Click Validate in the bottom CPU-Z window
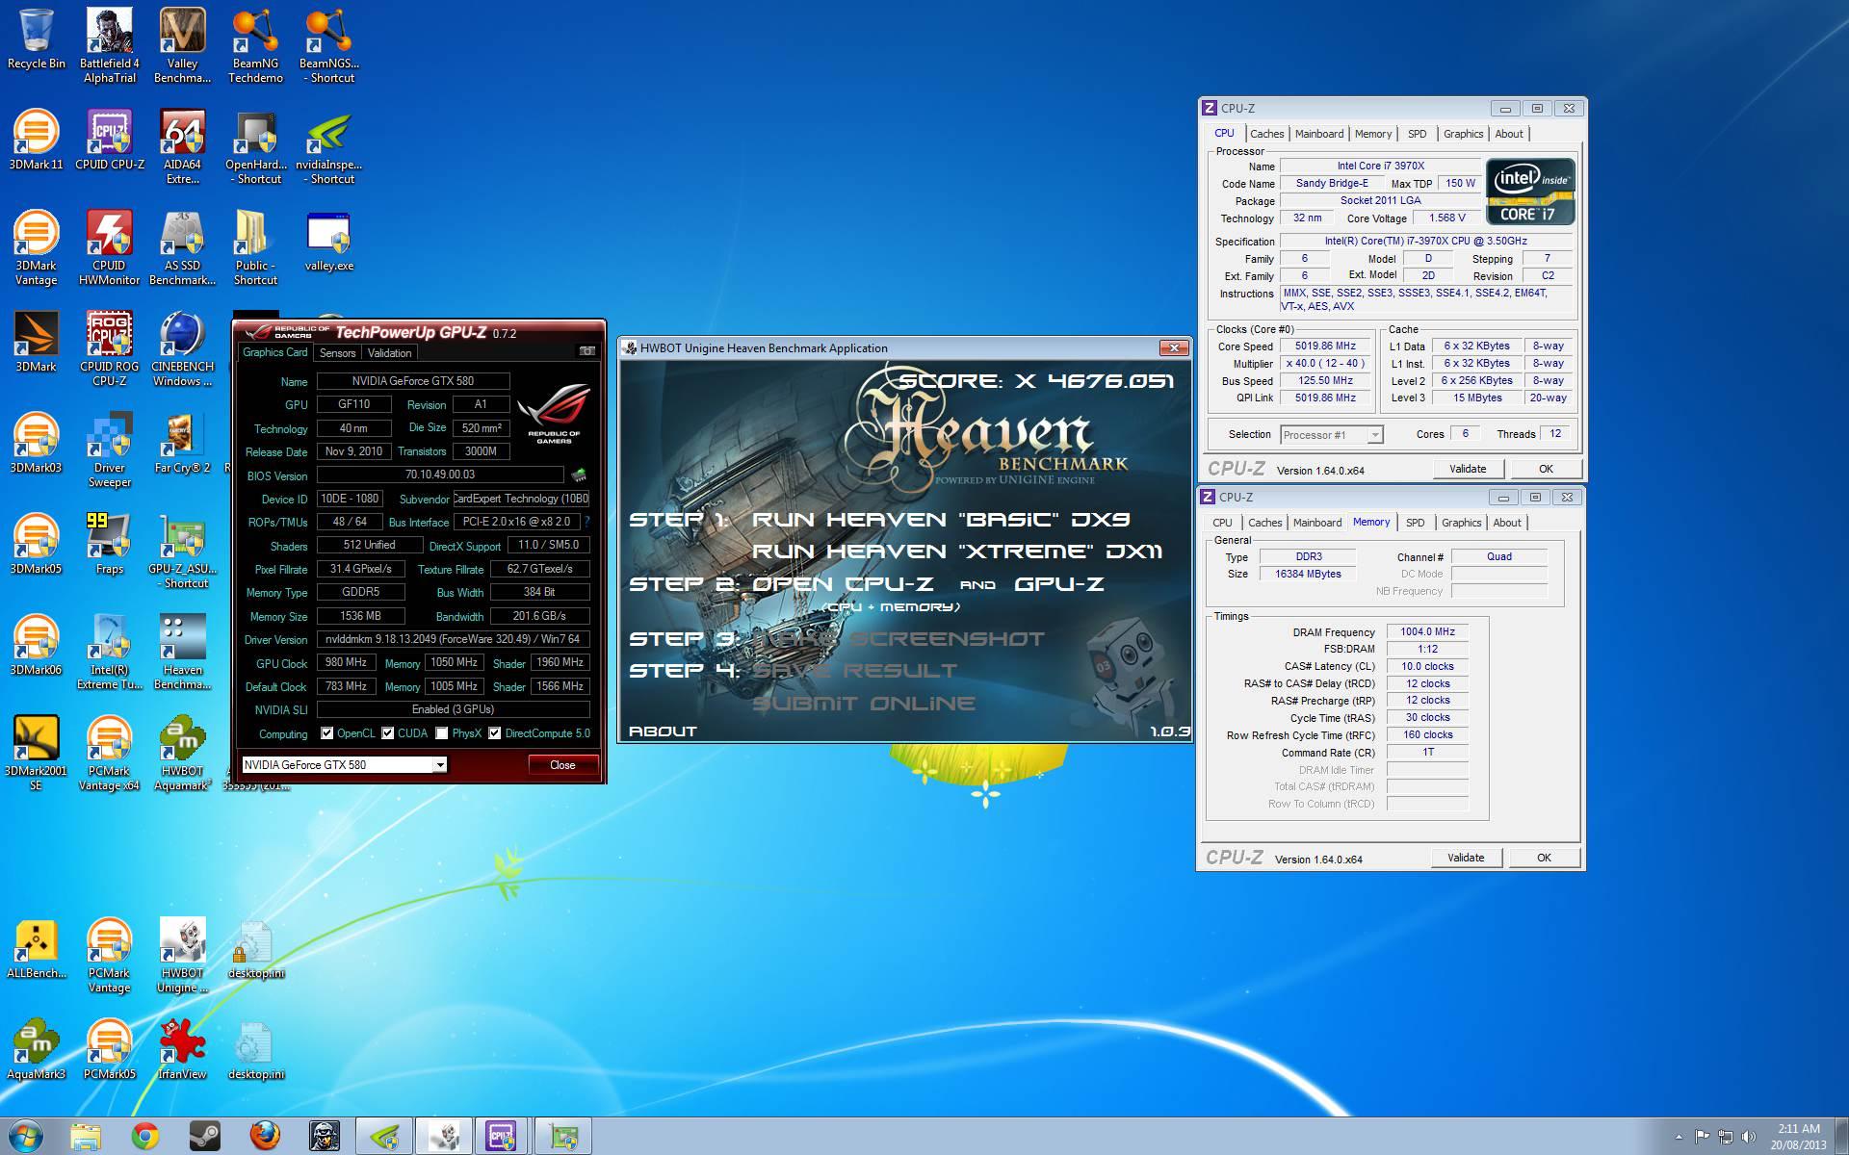This screenshot has width=1849, height=1155. pos(1466,858)
